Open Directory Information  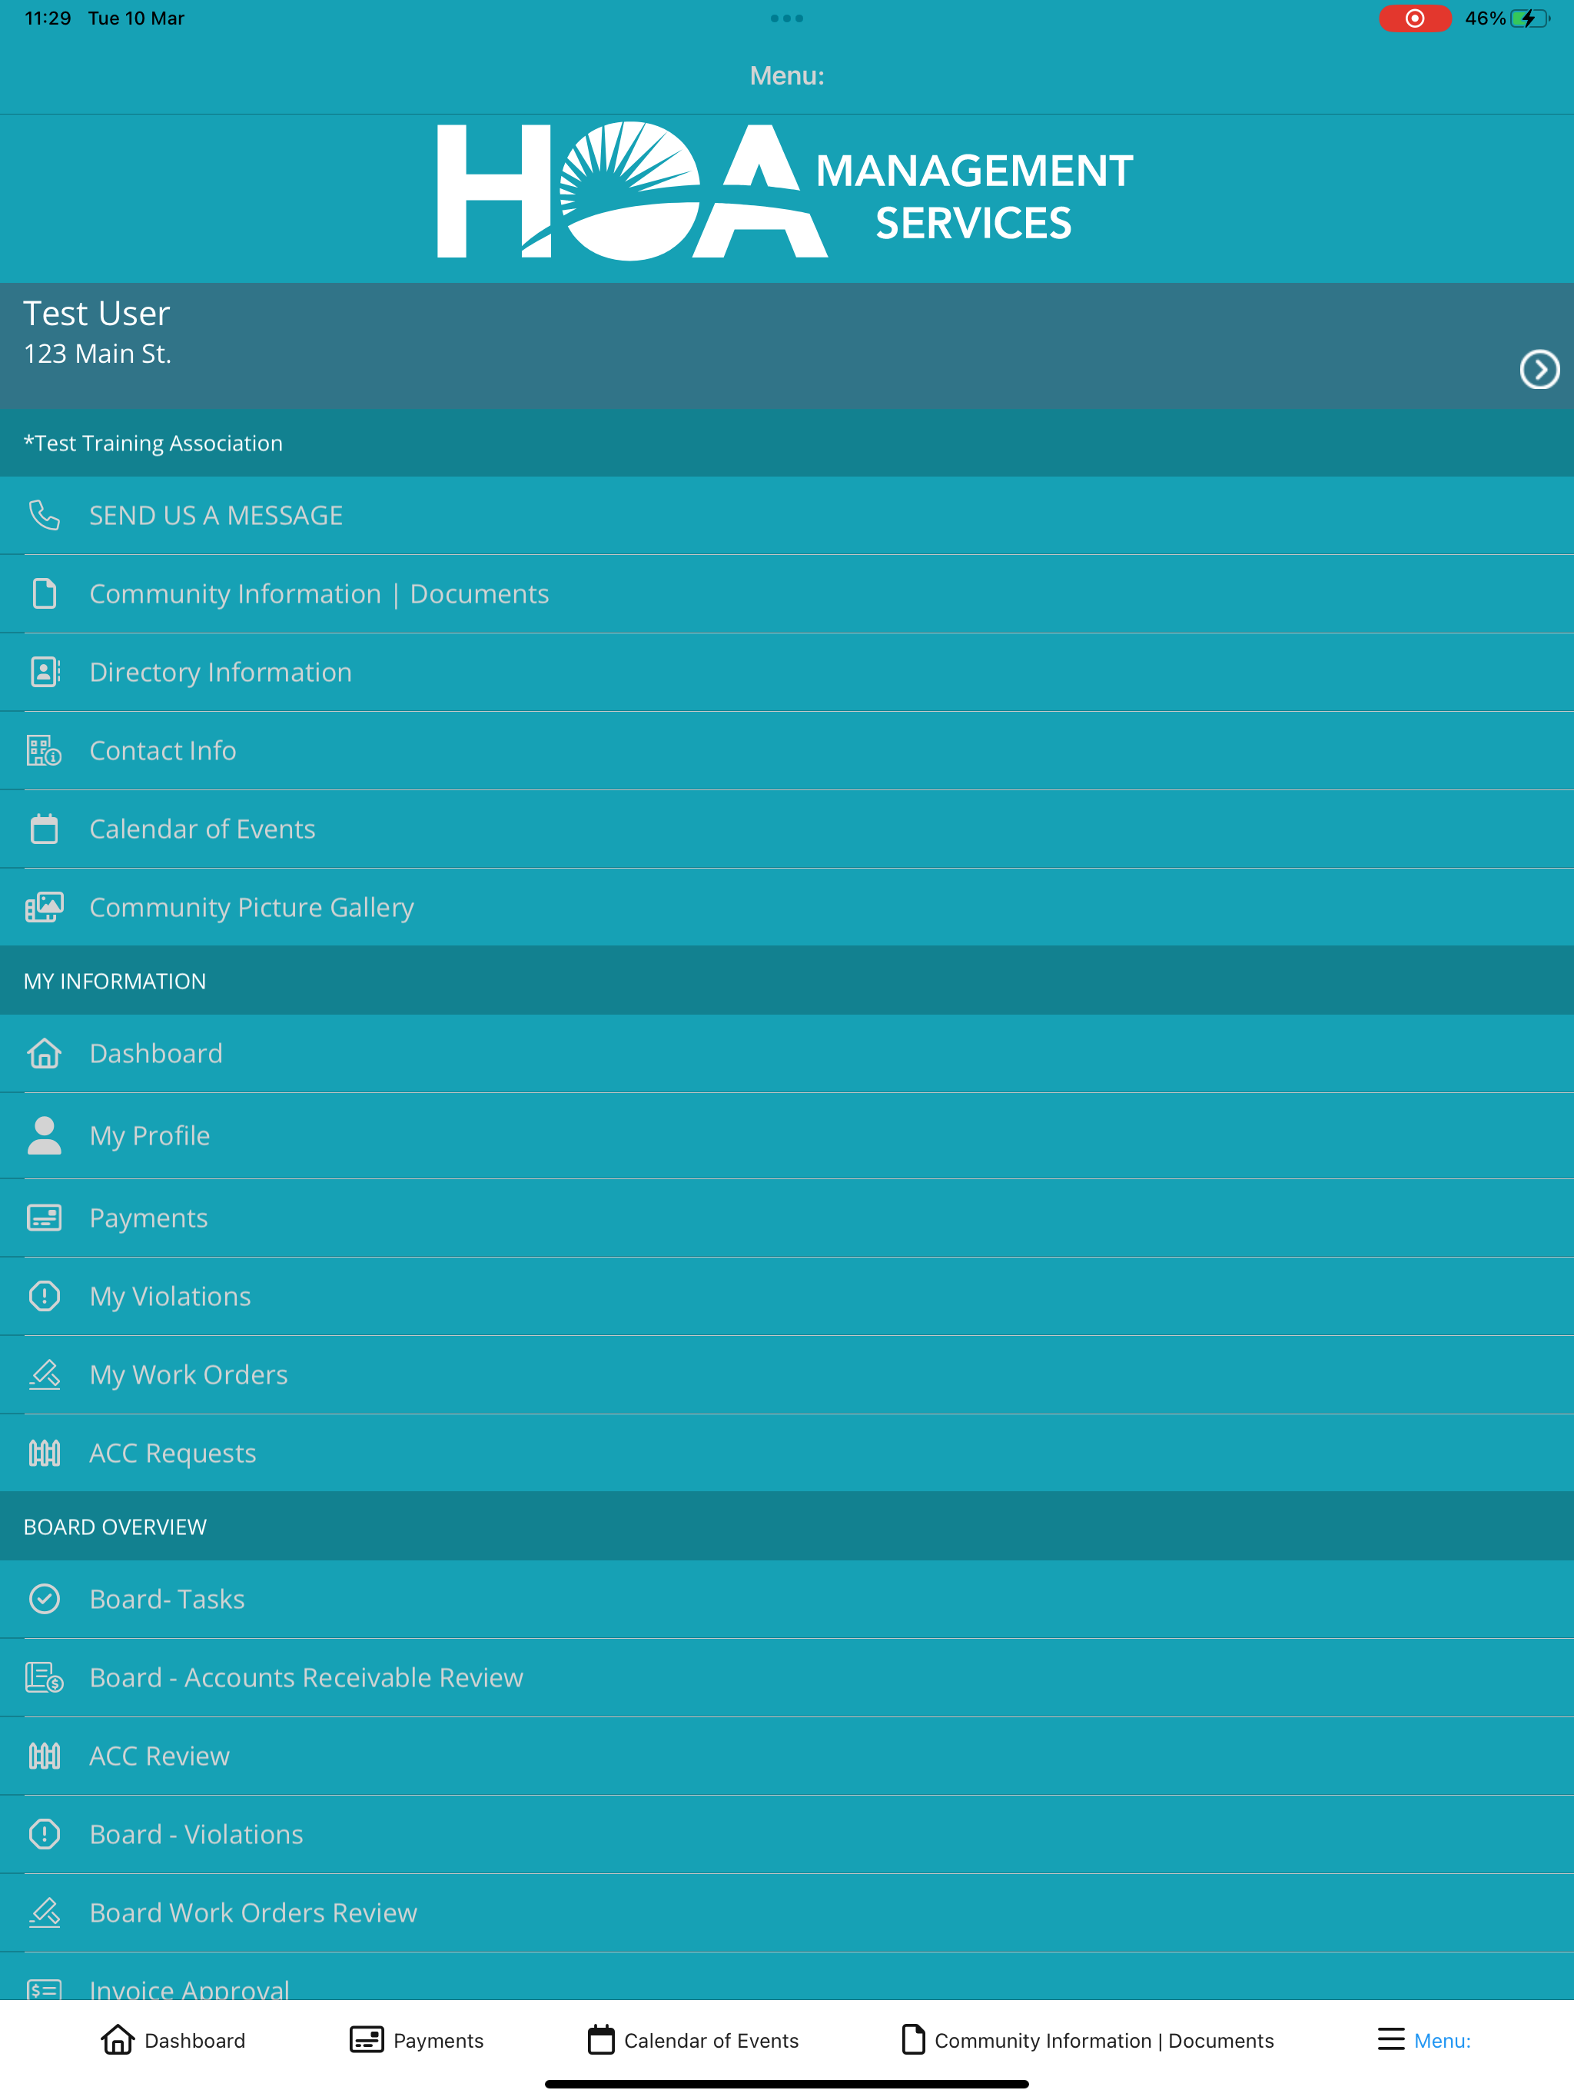(787, 672)
